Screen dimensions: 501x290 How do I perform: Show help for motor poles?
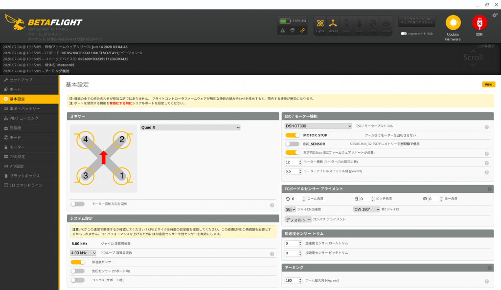coord(487,163)
